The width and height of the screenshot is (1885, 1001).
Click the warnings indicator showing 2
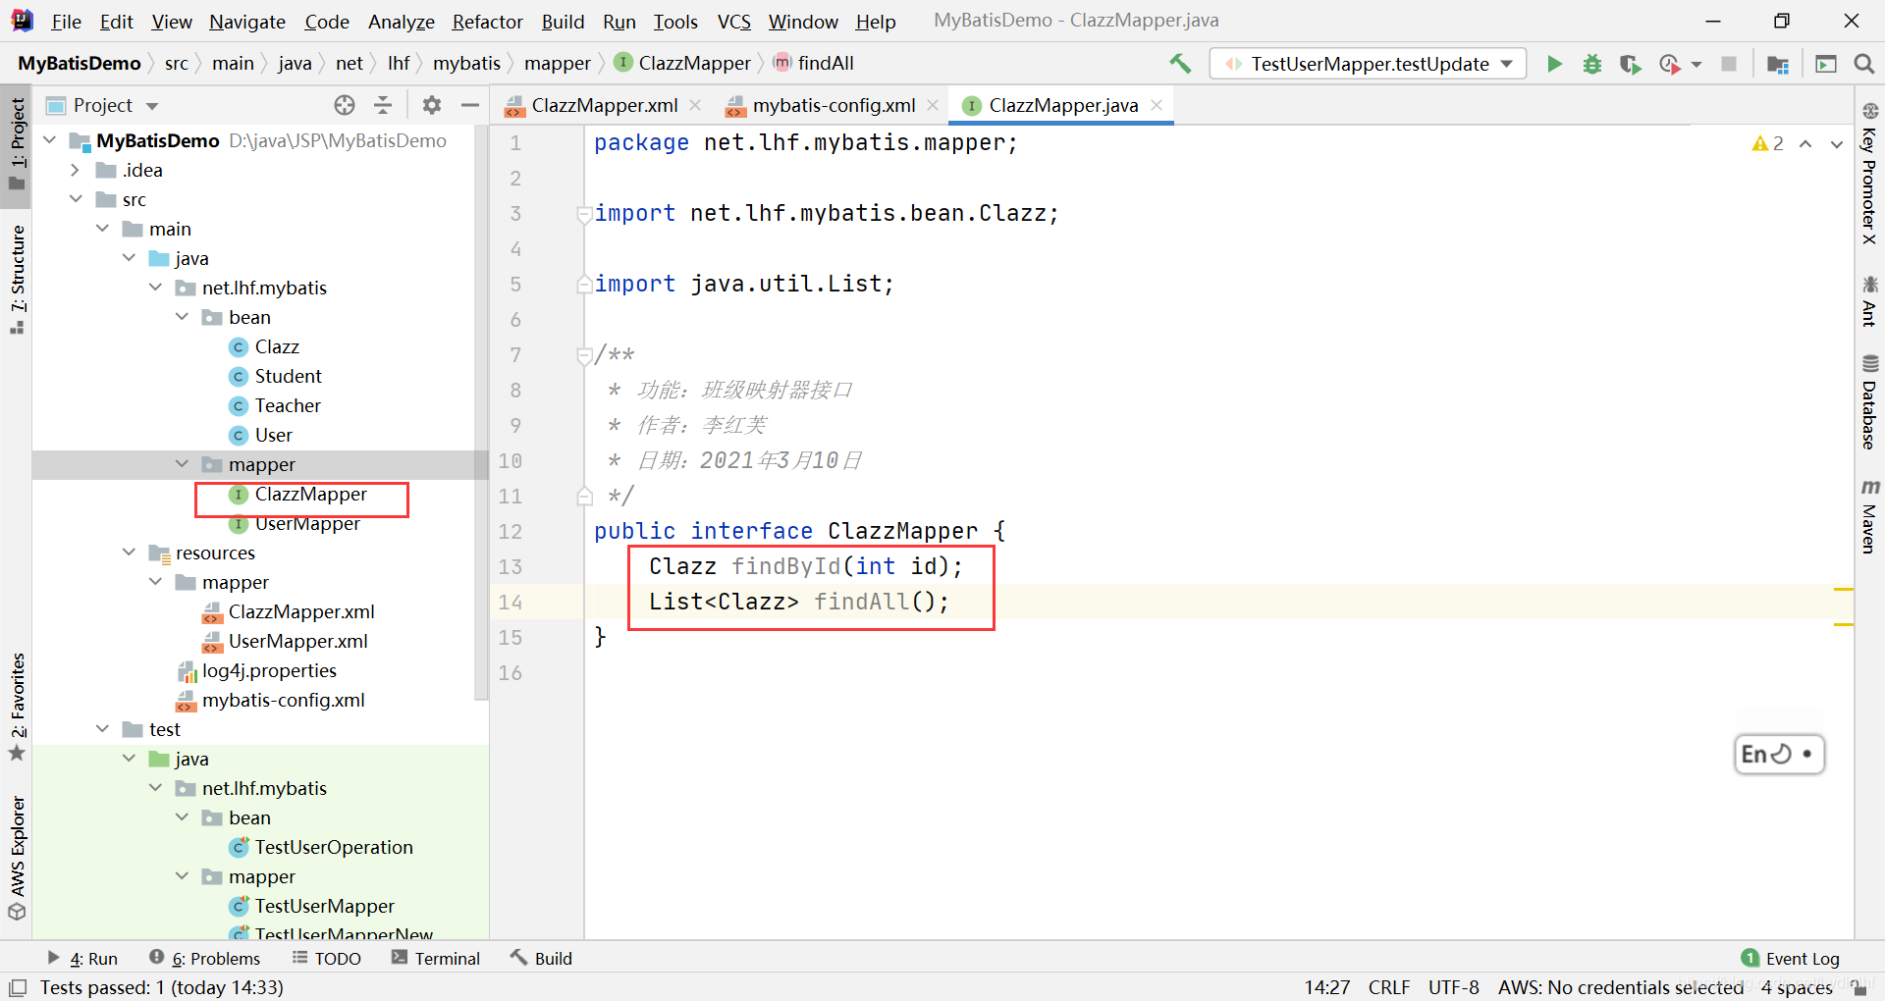pyautogui.click(x=1768, y=143)
